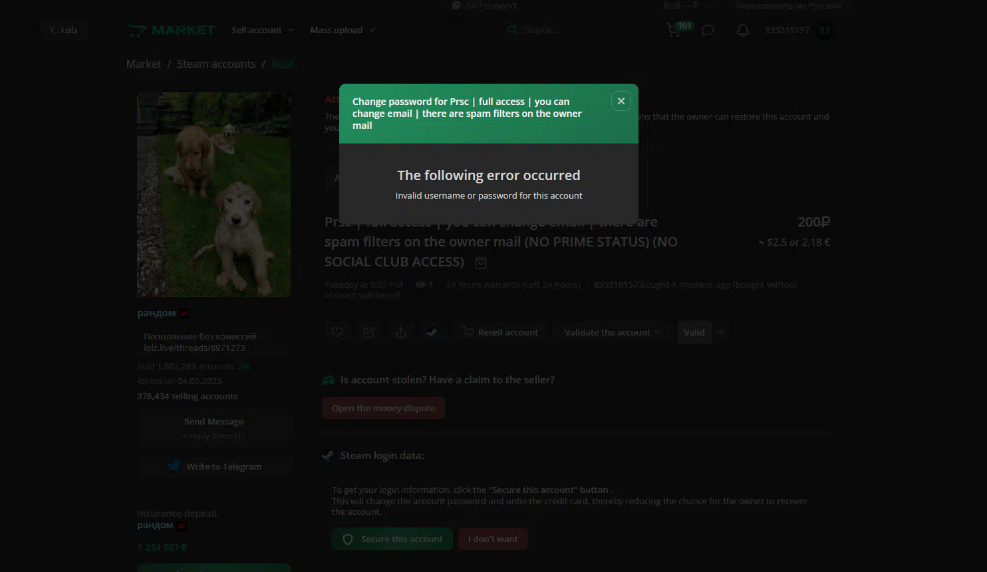Open the notifications bell icon
Viewport: 987px width, 572px height.
pos(743,31)
